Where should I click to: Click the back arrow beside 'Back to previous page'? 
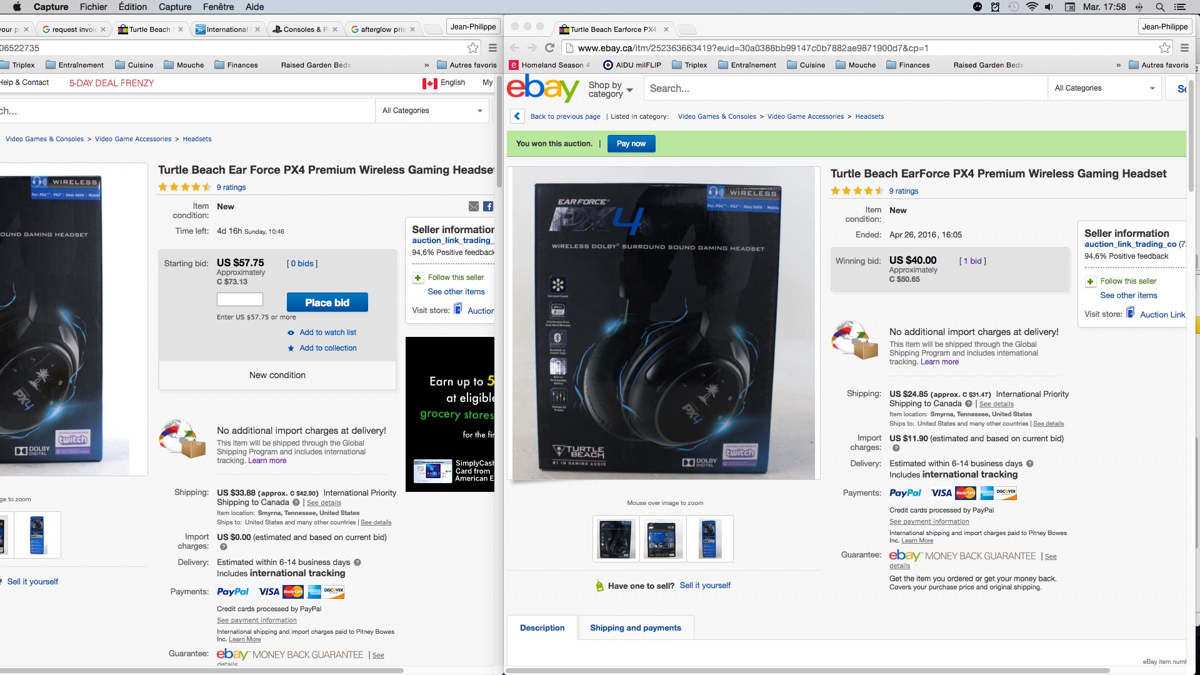[x=517, y=116]
